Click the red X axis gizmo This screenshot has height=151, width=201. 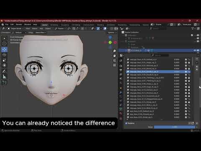point(115,42)
